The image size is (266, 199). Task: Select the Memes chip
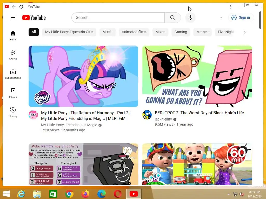click(x=202, y=32)
